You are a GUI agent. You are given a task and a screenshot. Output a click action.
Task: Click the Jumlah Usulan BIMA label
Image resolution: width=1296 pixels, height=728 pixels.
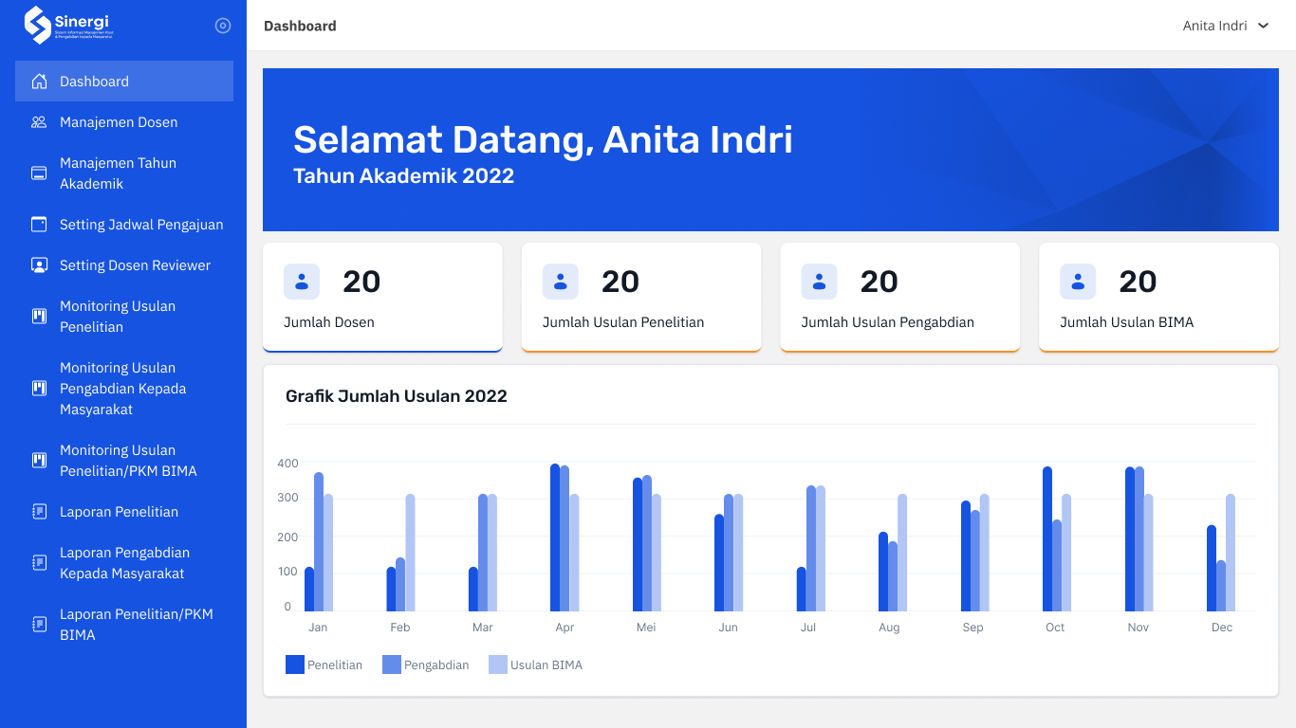tap(1127, 322)
